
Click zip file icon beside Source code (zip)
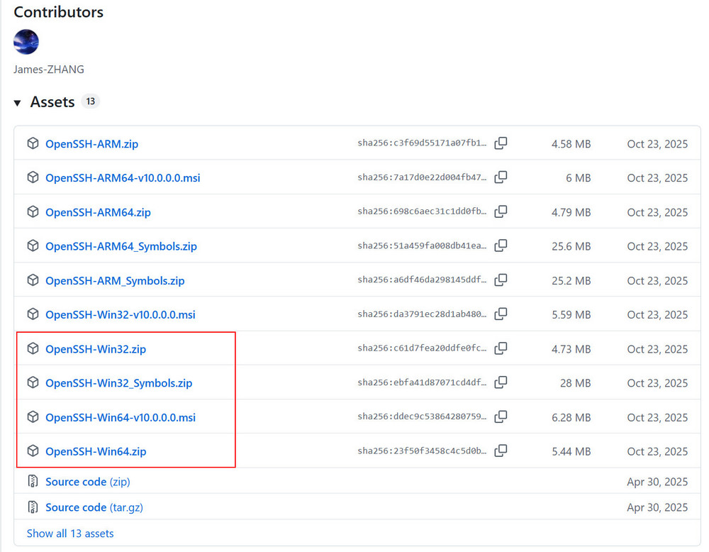[x=33, y=481]
